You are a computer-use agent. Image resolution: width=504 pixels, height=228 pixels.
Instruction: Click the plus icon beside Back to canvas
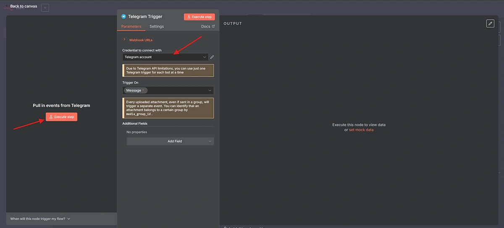pyautogui.click(x=45, y=8)
